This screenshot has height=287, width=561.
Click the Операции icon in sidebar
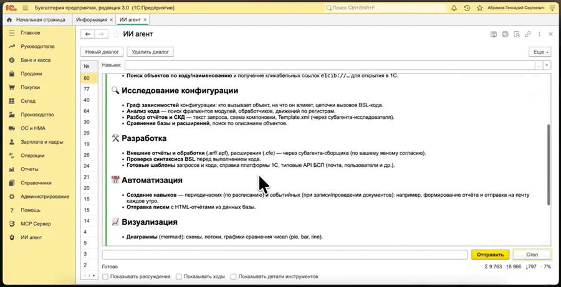click(12, 156)
